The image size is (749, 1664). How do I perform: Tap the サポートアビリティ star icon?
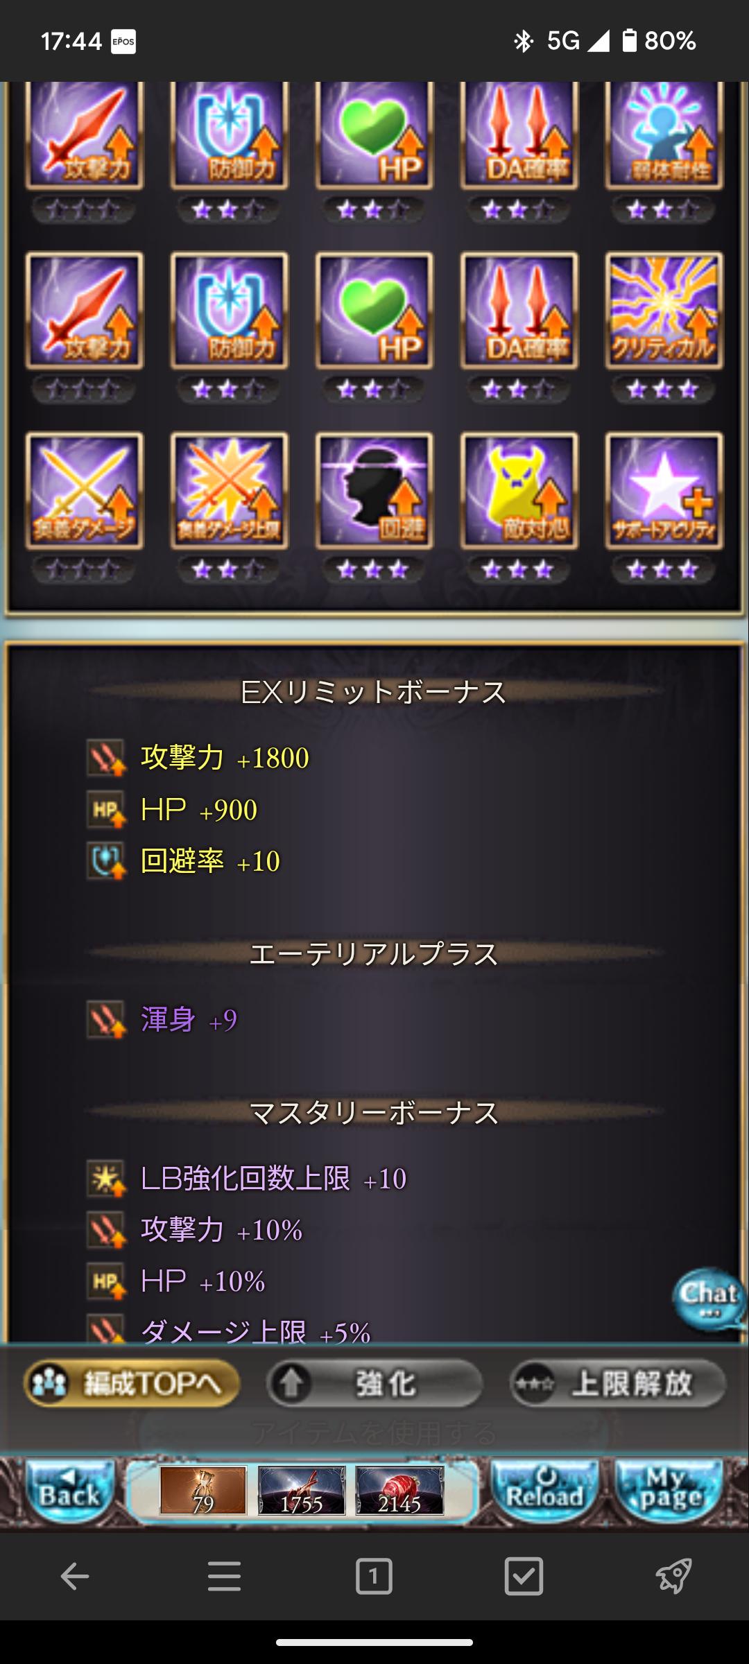coord(664,491)
